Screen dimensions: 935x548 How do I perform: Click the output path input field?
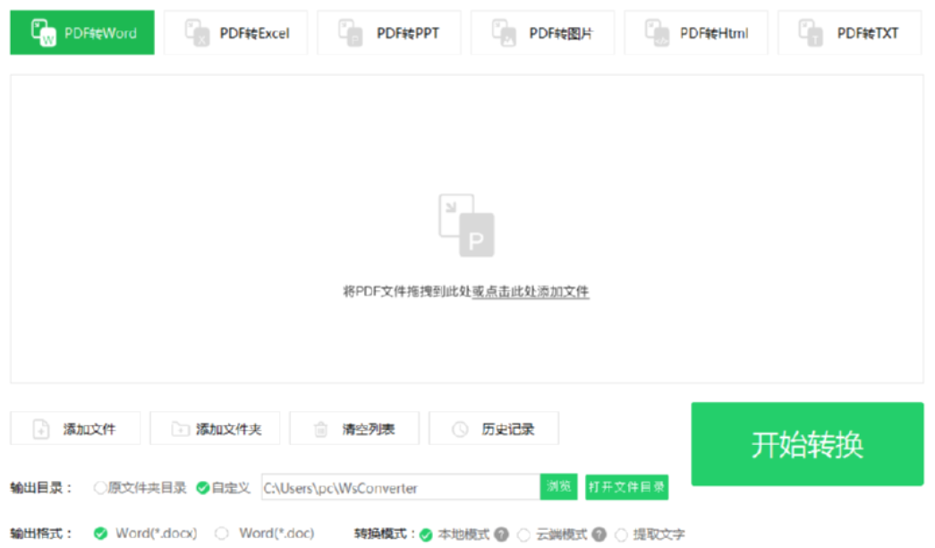tap(401, 488)
